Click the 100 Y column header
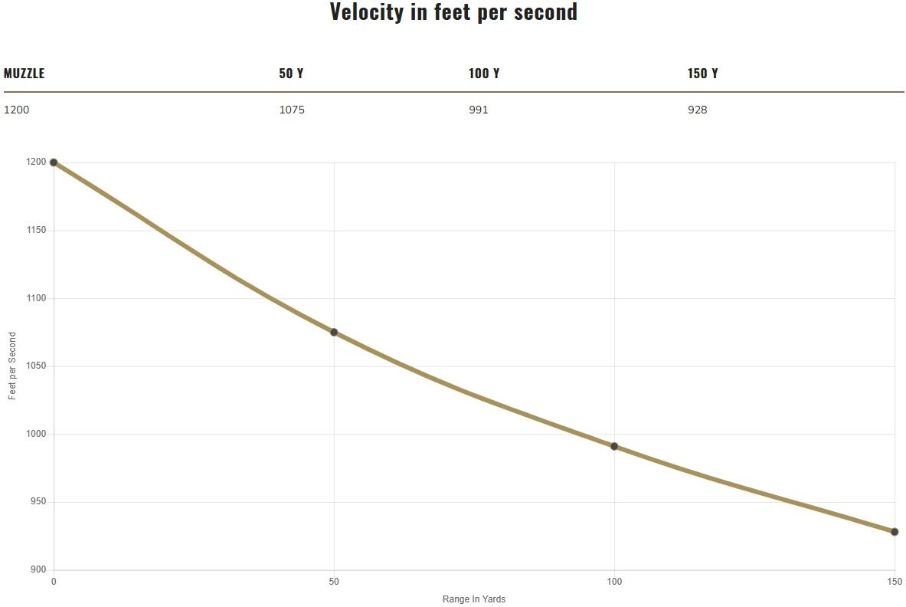The height and width of the screenshot is (607, 906). coord(484,74)
